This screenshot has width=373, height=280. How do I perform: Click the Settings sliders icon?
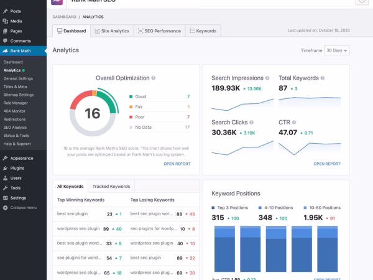(x=5, y=198)
